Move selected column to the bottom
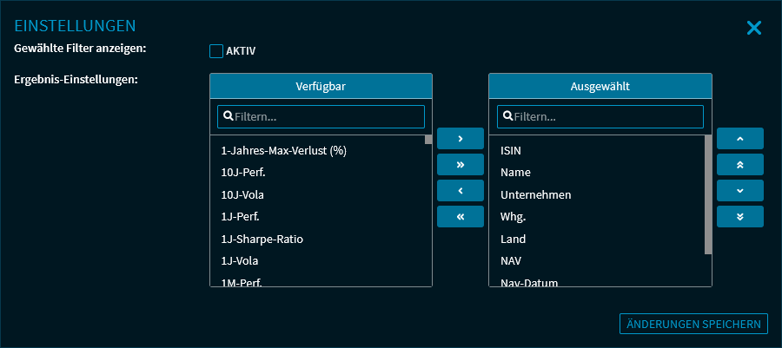Viewport: 782px width, 348px height. (x=739, y=217)
